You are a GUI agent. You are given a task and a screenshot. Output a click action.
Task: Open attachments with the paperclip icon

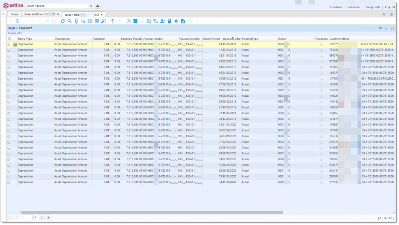pyautogui.click(x=76, y=21)
